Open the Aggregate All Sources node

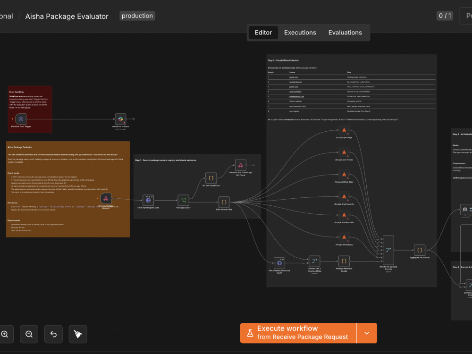[x=420, y=250]
